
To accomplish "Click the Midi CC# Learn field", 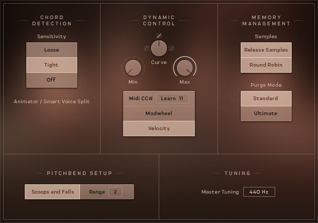I will tap(173, 99).
